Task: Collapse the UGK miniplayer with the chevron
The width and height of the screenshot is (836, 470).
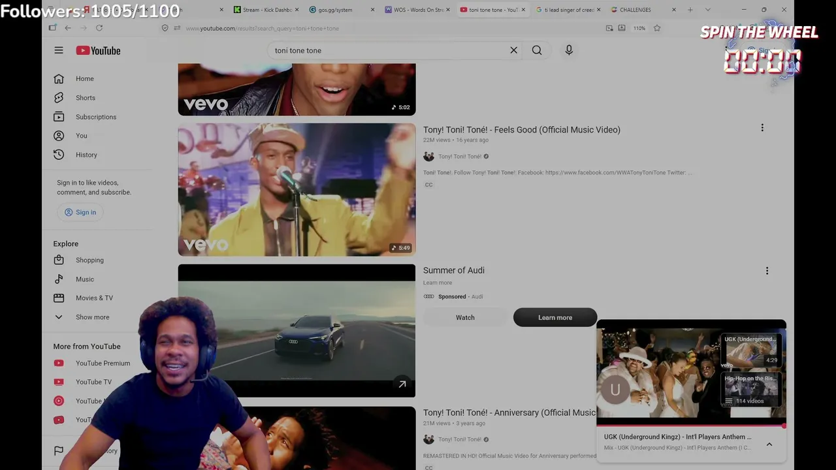Action: click(x=769, y=445)
